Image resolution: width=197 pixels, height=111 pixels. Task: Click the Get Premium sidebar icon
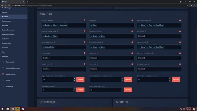[3, 74]
